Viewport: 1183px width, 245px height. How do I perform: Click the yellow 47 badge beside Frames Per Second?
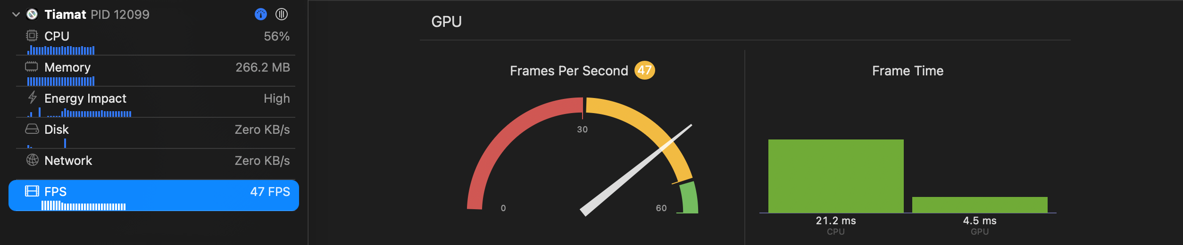pyautogui.click(x=644, y=71)
